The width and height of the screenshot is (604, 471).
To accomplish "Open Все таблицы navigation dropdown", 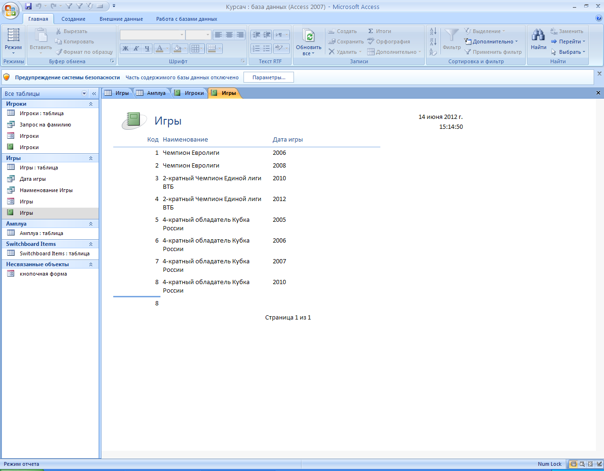I will coord(84,93).
